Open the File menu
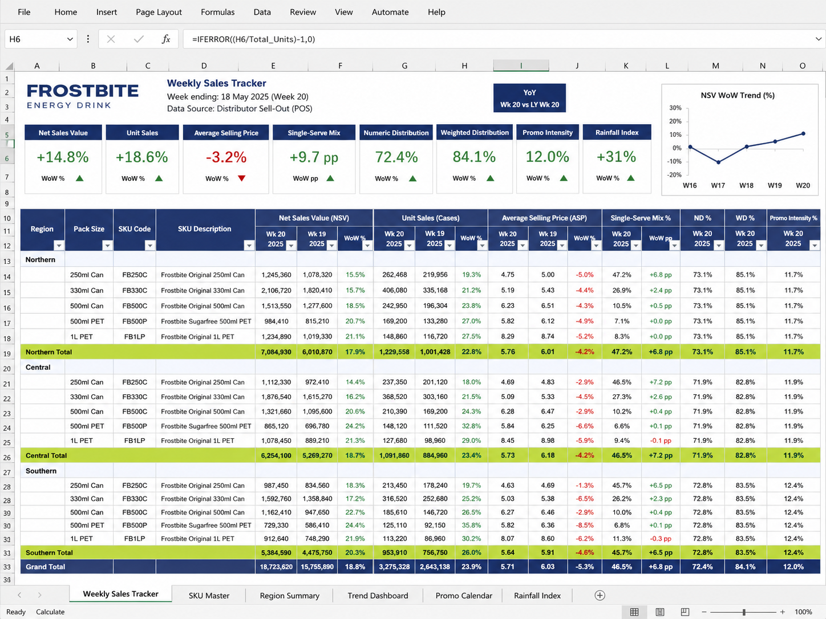 pyautogui.click(x=24, y=12)
